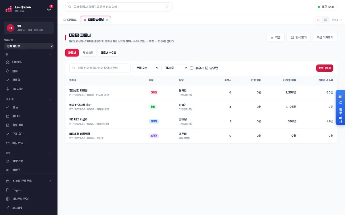Switch to the 파트너 수수료 sub-tab
345x215 pixels.
click(x=108, y=53)
